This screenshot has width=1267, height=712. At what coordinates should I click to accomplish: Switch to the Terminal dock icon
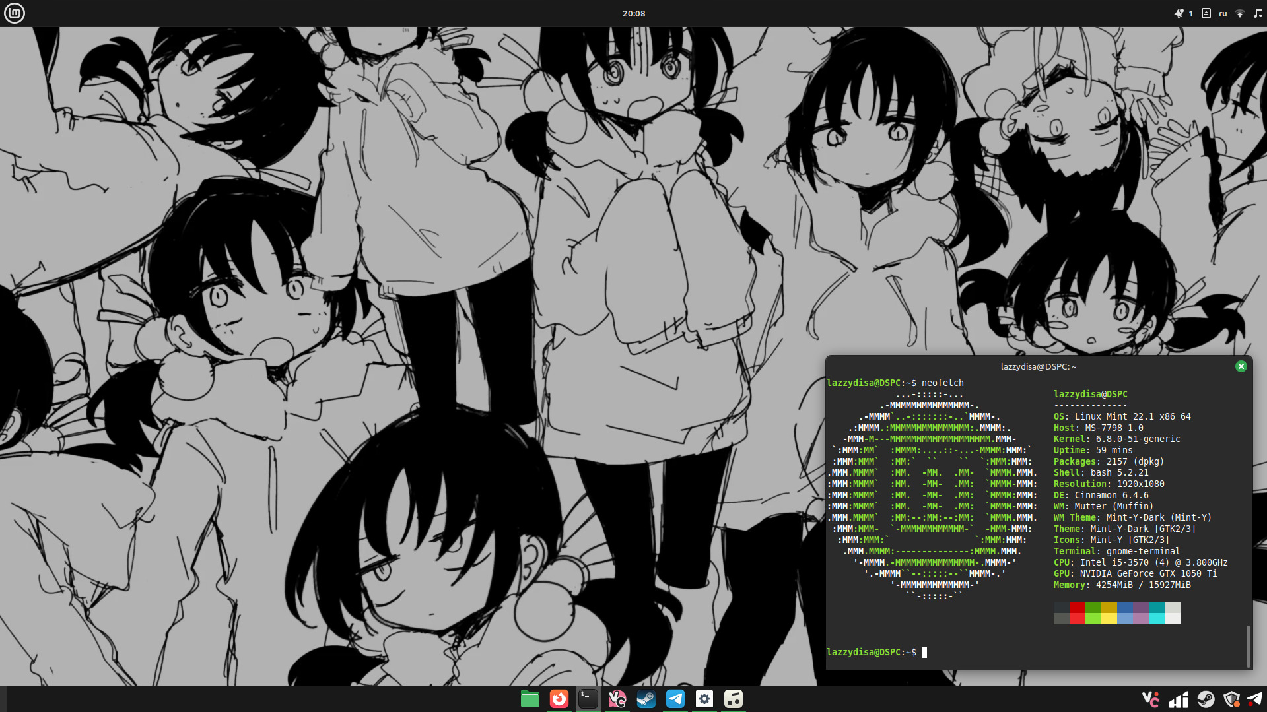(588, 699)
